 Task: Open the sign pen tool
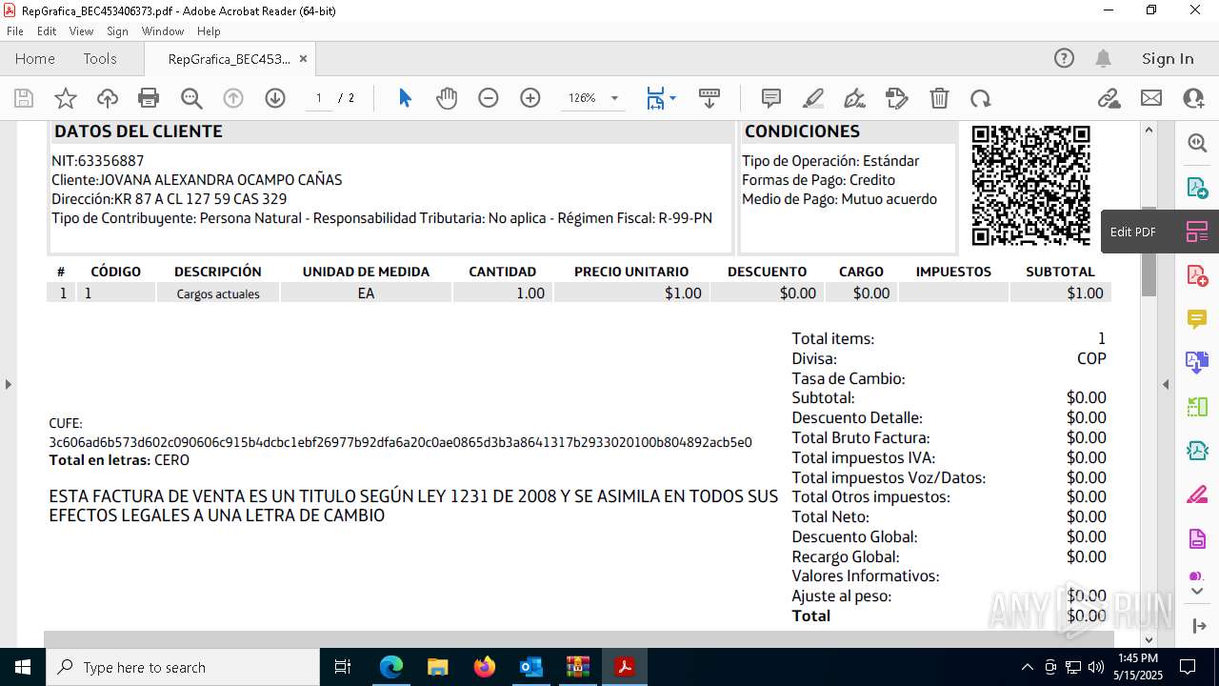pos(855,98)
